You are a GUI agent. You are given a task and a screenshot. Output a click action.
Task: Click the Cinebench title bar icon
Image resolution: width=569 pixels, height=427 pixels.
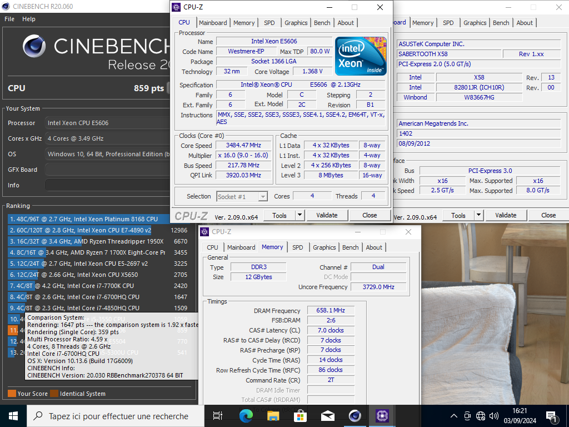pyautogui.click(x=6, y=6)
